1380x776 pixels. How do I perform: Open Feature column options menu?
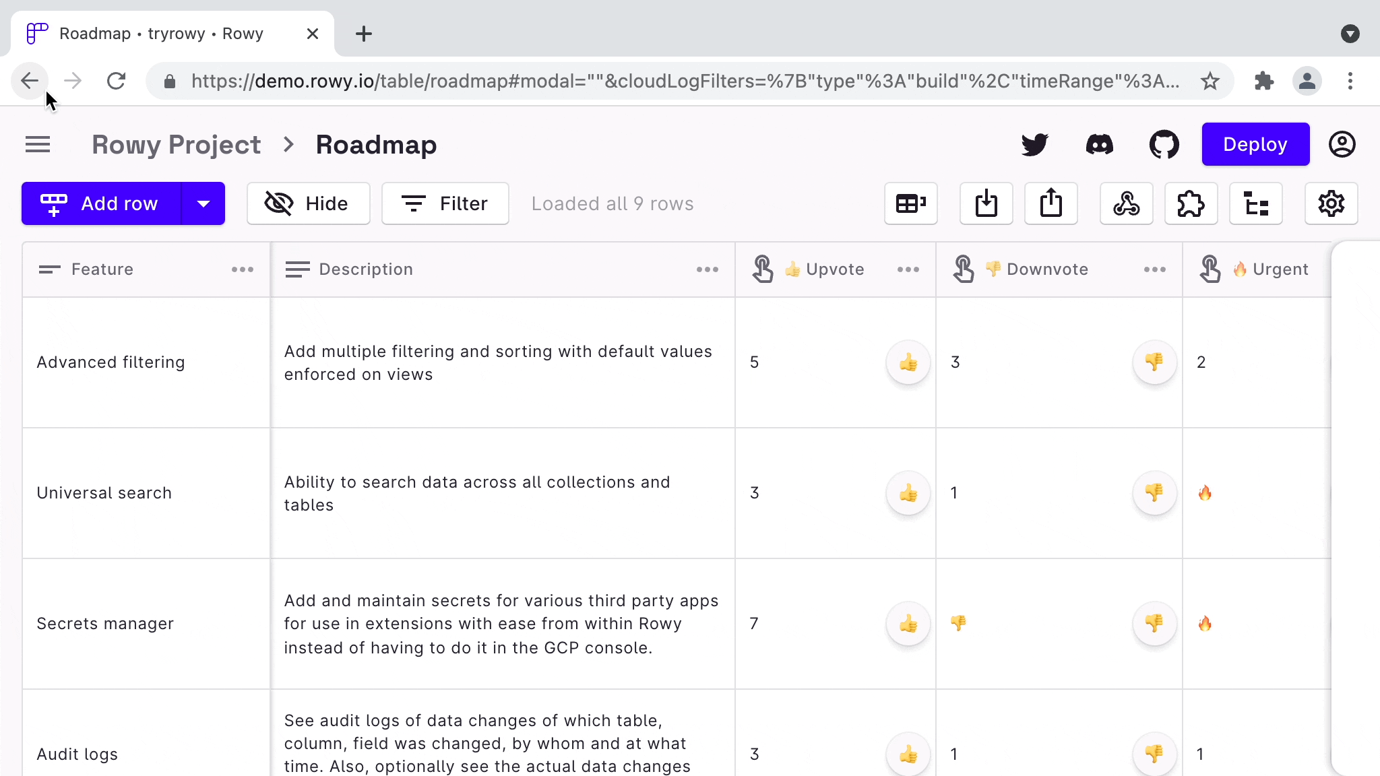[243, 269]
